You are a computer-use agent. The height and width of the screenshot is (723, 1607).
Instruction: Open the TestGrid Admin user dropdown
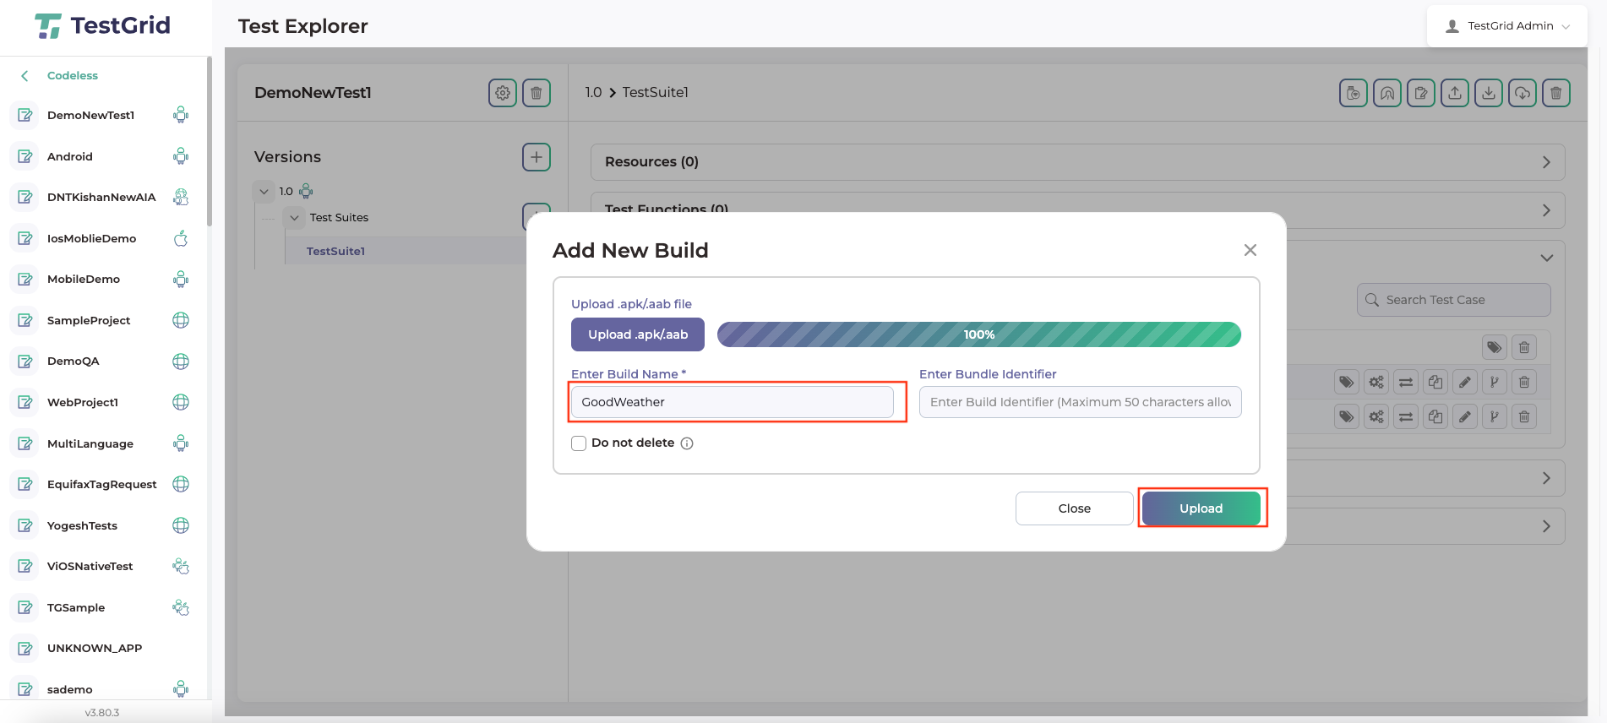click(x=1508, y=26)
